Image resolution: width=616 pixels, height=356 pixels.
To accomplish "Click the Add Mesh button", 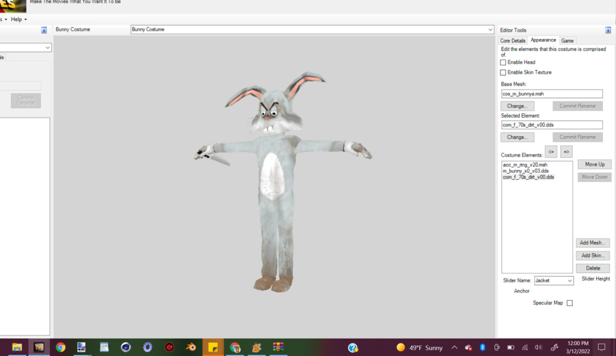I will pos(593,243).
